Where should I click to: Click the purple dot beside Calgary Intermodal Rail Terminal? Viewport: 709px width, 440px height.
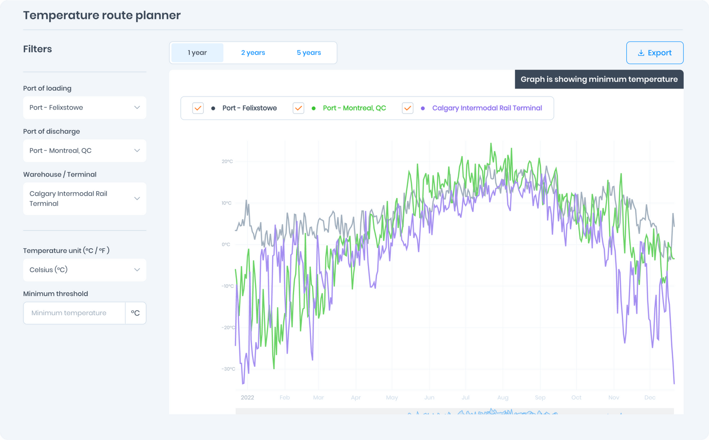click(x=423, y=108)
